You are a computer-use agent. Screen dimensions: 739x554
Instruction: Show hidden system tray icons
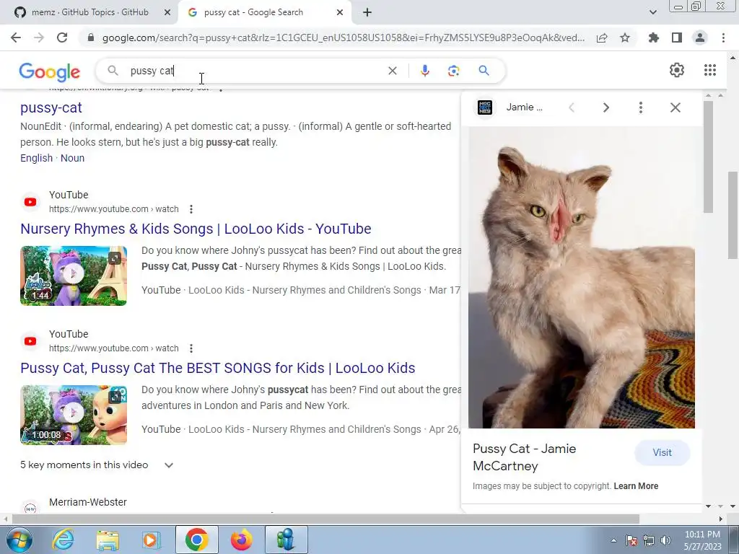click(613, 540)
